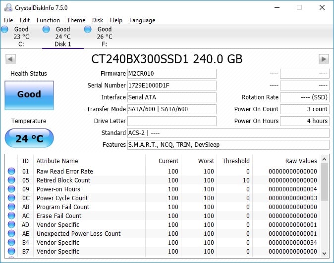Select the Disk 1 tab

[62, 37]
